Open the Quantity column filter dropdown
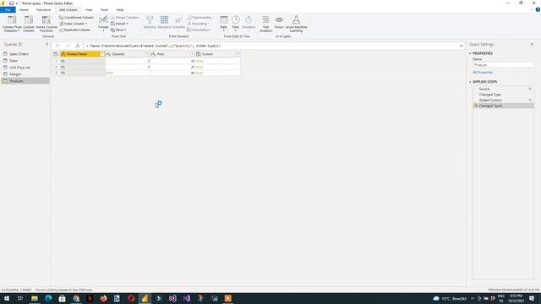 [x=147, y=54]
